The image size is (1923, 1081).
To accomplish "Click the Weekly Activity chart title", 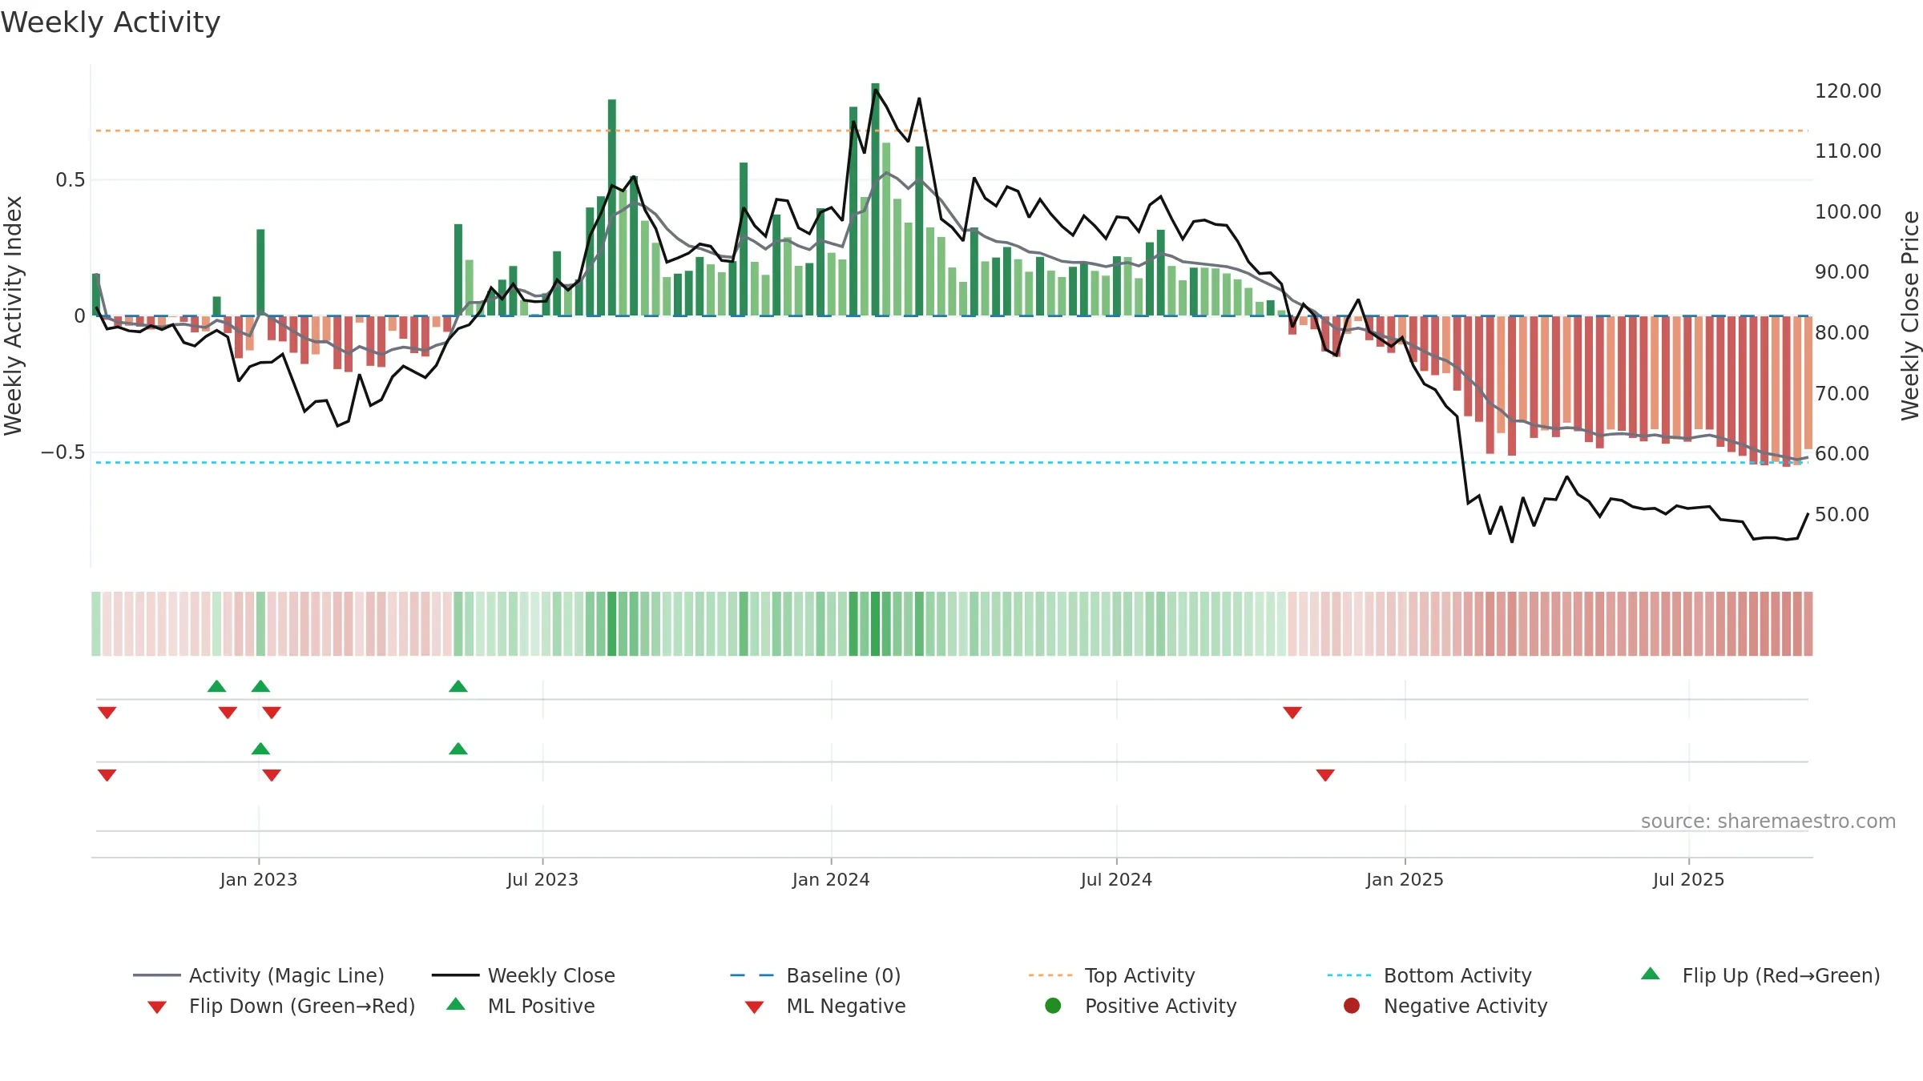I will [x=111, y=22].
